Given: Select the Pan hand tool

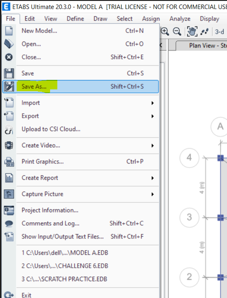Looking at the screenshot, I should 192,31.
